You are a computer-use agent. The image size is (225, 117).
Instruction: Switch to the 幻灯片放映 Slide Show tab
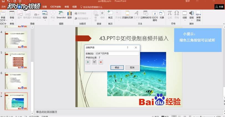click(56, 7)
